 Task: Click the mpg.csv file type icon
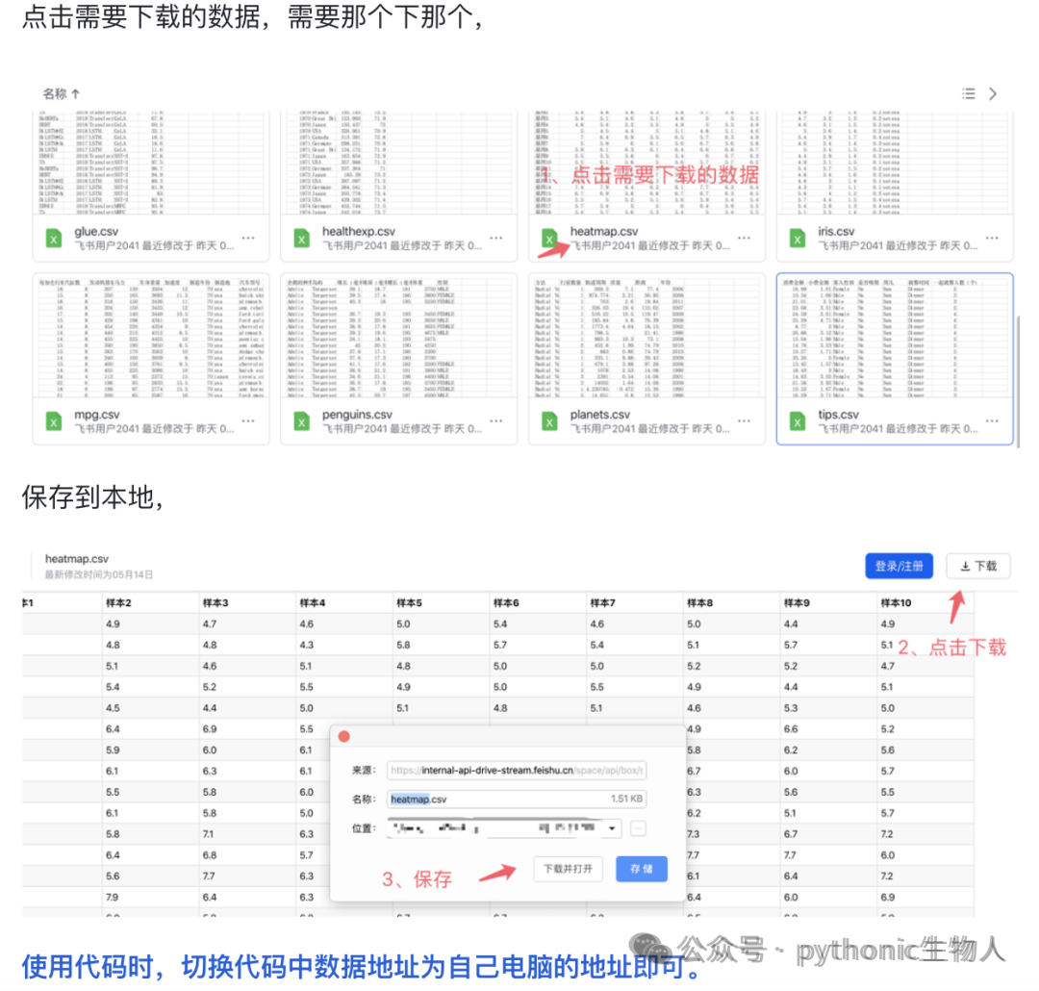(x=54, y=420)
